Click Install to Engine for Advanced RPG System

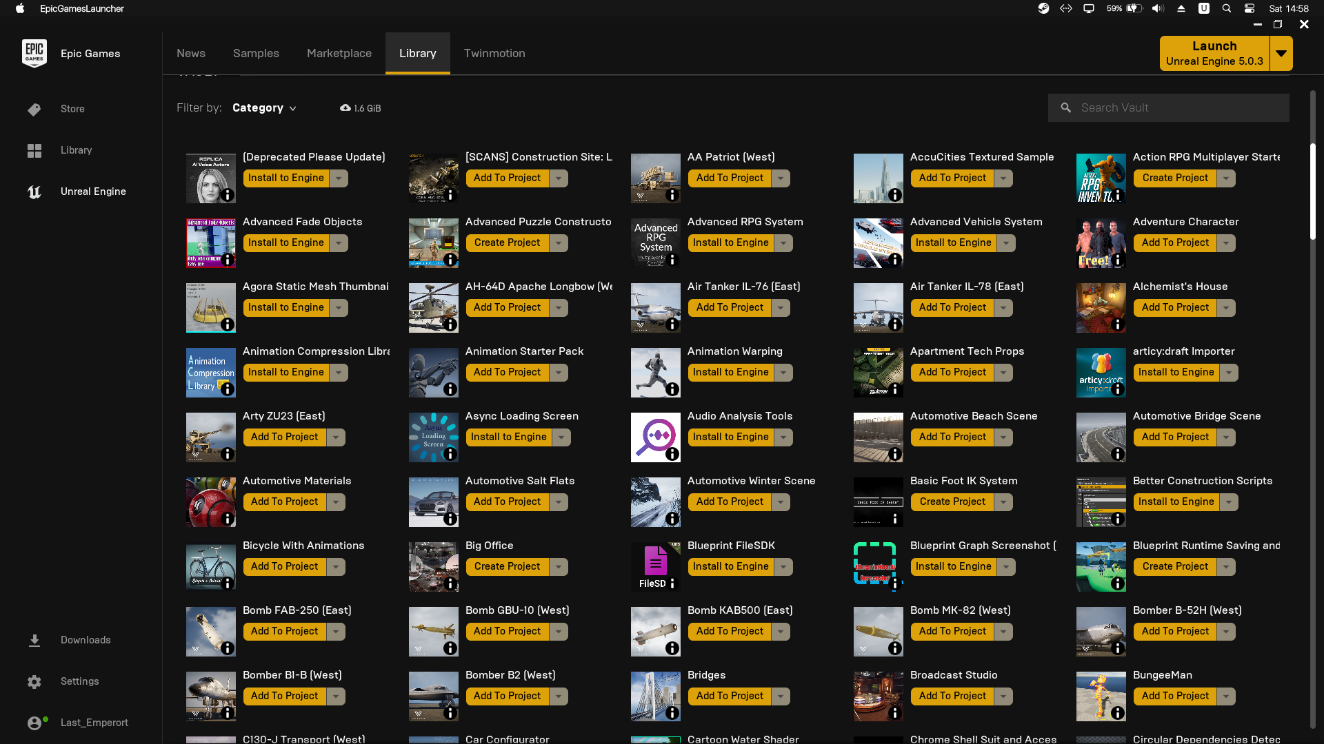(x=730, y=243)
